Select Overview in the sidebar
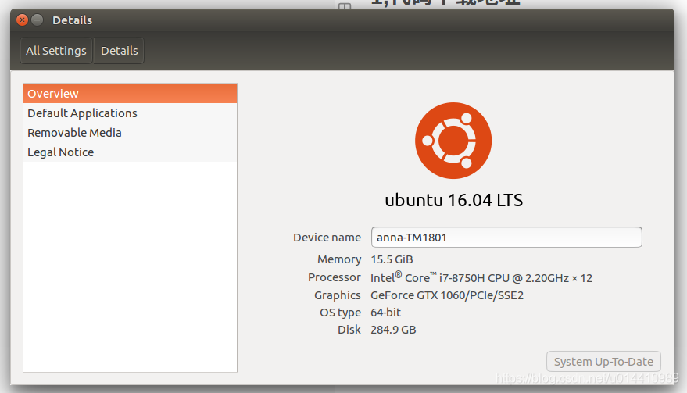 (x=130, y=93)
